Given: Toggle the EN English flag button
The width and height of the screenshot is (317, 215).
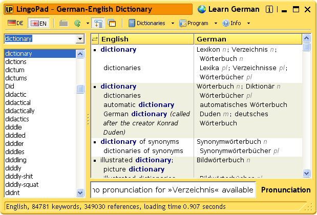Looking at the screenshot, I should 38,23.
